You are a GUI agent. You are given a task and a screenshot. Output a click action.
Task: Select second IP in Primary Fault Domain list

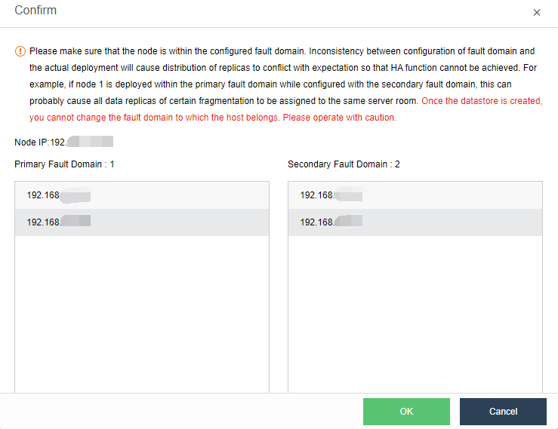[x=59, y=222]
